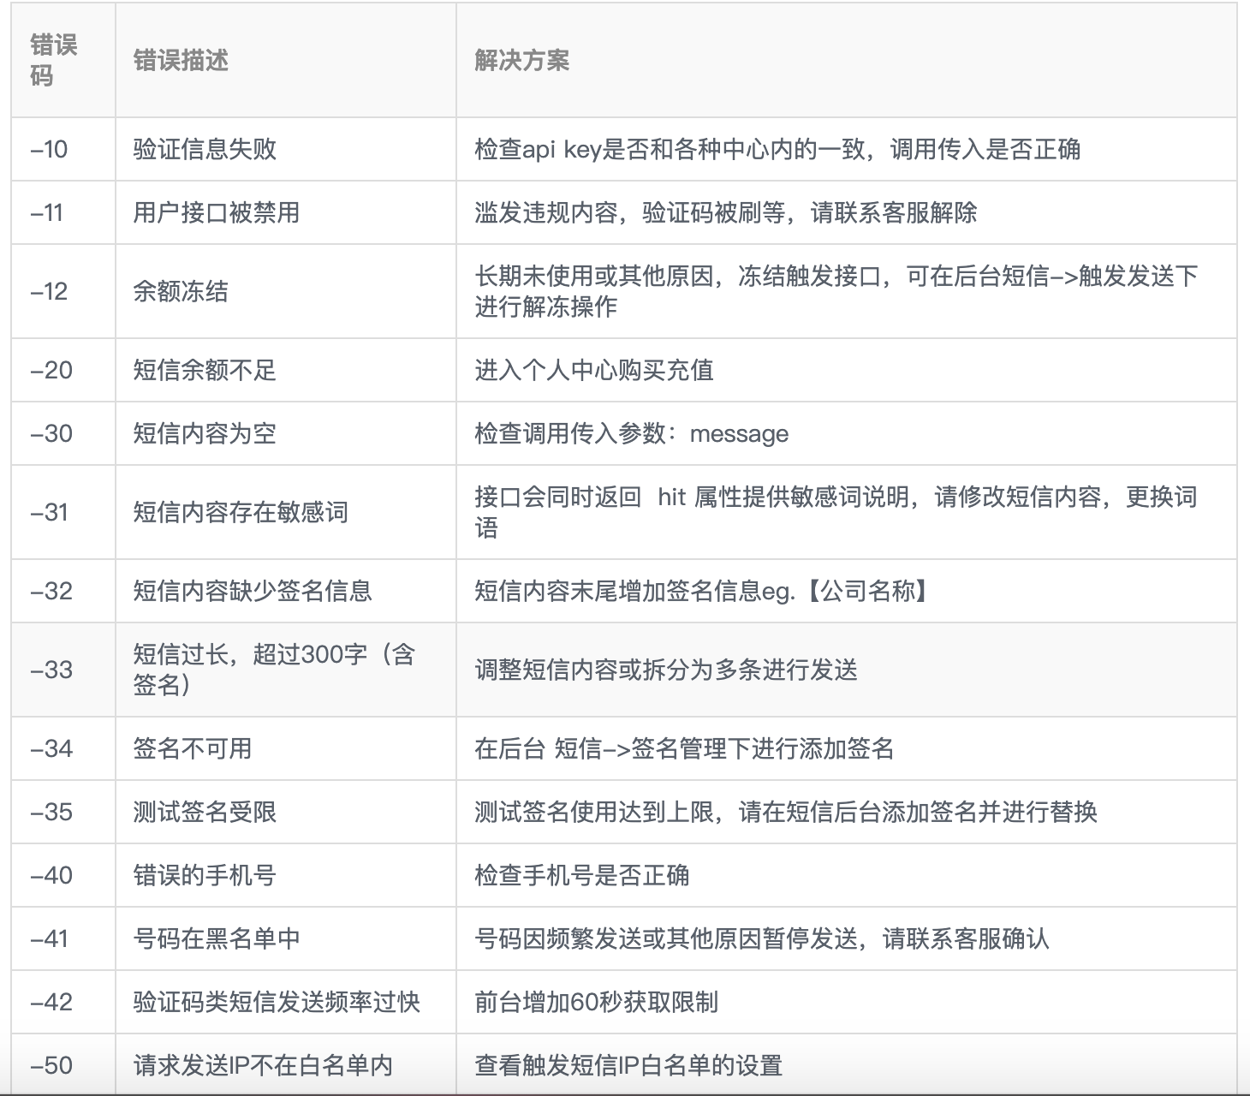Click the 短信内容为空 description cell
Image resolution: width=1250 pixels, height=1096 pixels.
(205, 434)
